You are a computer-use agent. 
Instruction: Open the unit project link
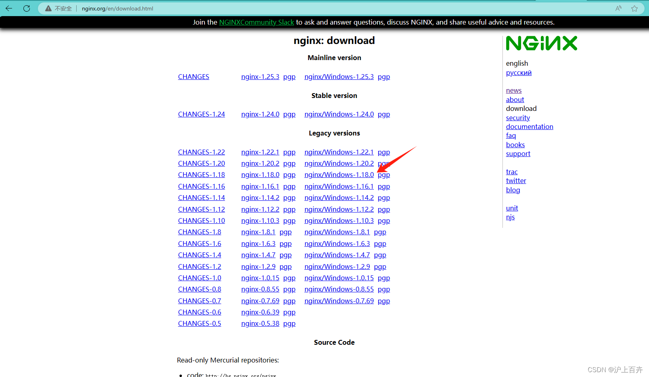click(x=512, y=208)
